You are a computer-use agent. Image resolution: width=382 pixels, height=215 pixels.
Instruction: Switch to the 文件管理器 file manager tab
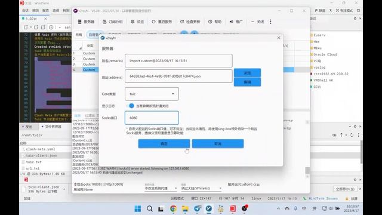coord(52,127)
